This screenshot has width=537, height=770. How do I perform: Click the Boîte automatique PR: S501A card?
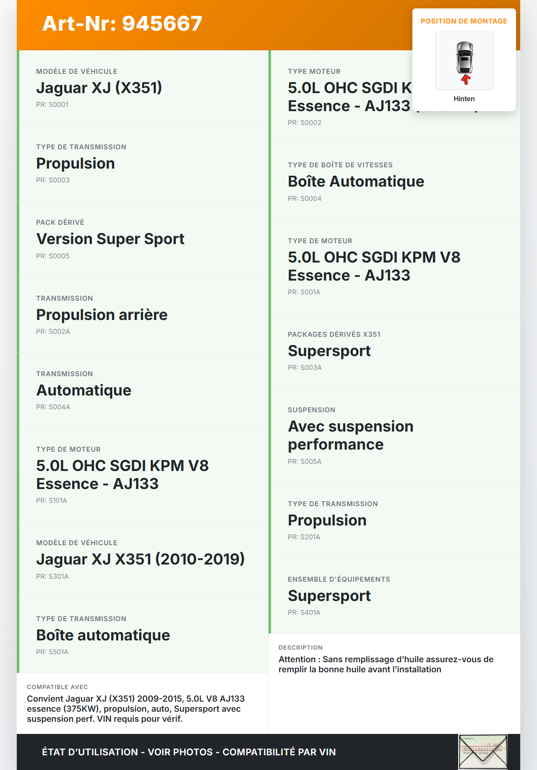[x=103, y=635]
